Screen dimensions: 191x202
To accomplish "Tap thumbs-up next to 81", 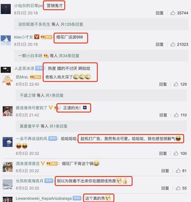I will [178, 171].
